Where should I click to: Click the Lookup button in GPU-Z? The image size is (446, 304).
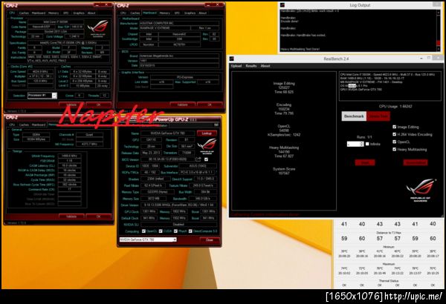click(207, 133)
